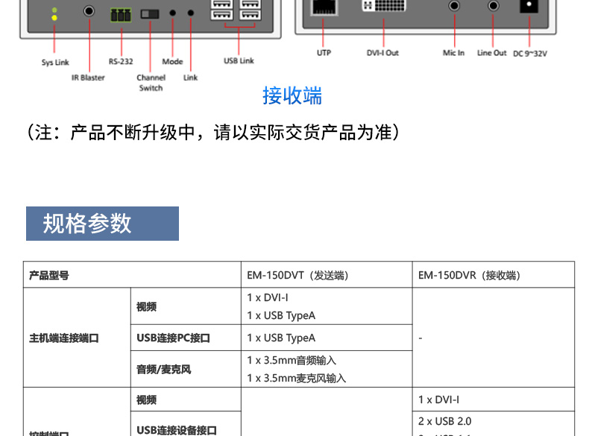Click the Line Out audio jack
The width and height of the screenshot is (589, 436).
pos(492,6)
